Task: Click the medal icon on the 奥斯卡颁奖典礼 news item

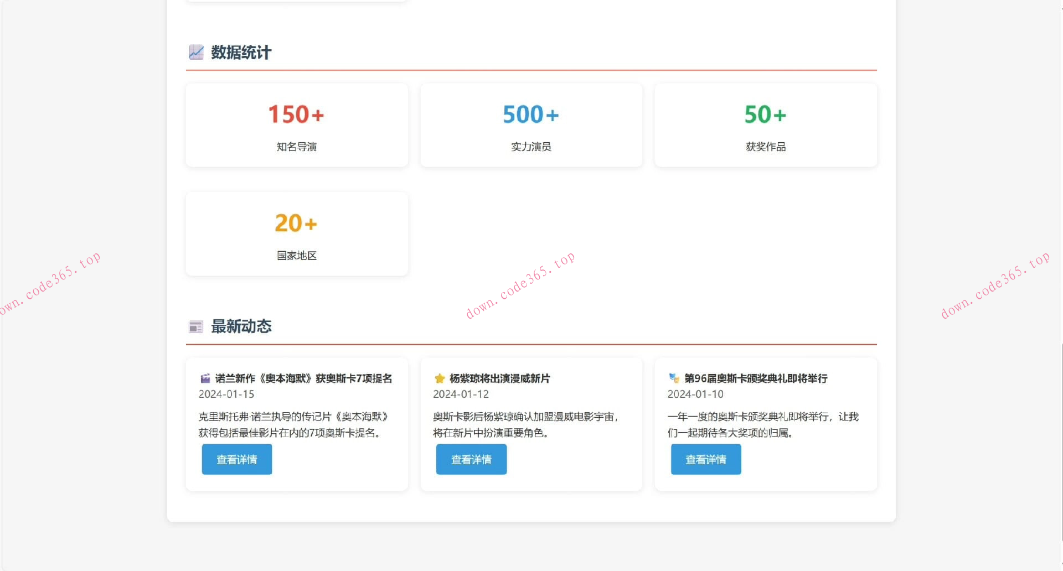Action: (x=673, y=378)
